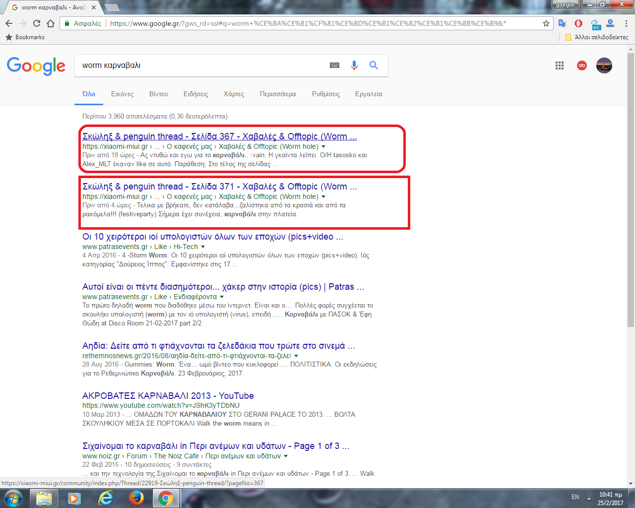This screenshot has width=635, height=508.
Task: Open the Εργαλεία search tools
Action: point(369,94)
